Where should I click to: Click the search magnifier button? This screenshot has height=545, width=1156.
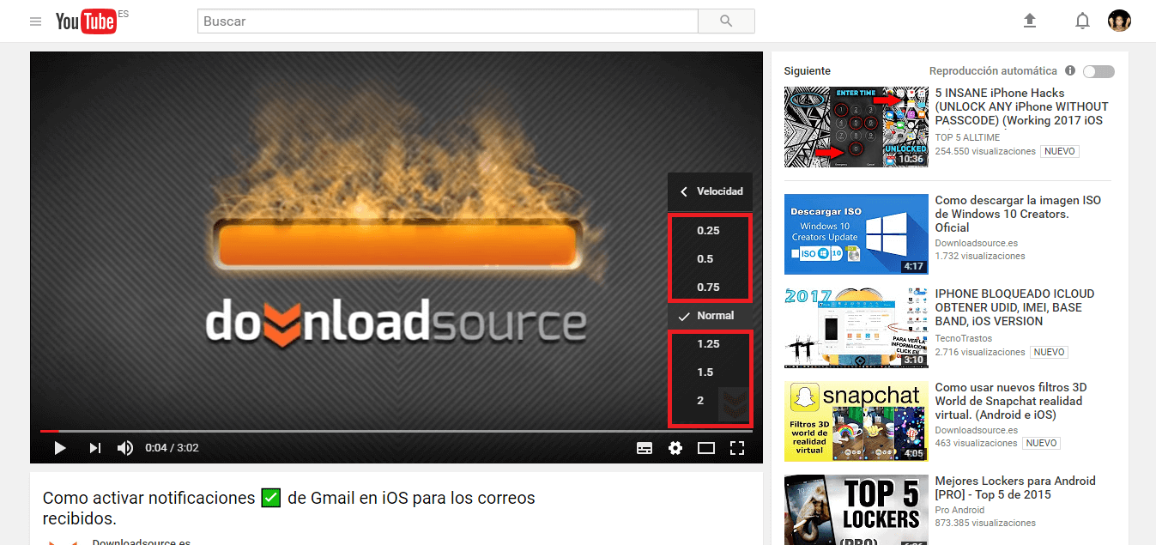pos(726,21)
